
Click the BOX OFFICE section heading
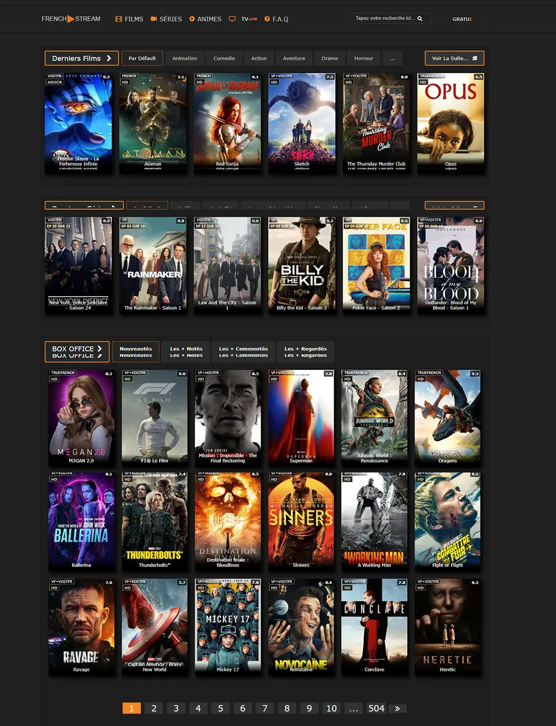[77, 352]
